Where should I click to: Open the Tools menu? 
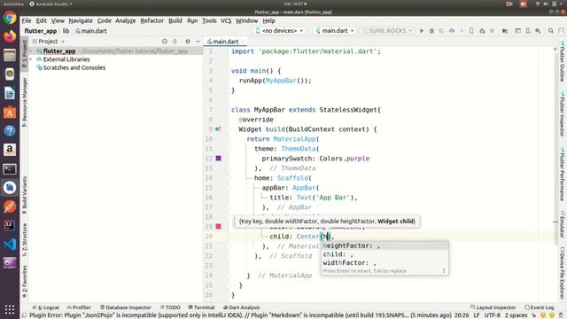tap(209, 20)
